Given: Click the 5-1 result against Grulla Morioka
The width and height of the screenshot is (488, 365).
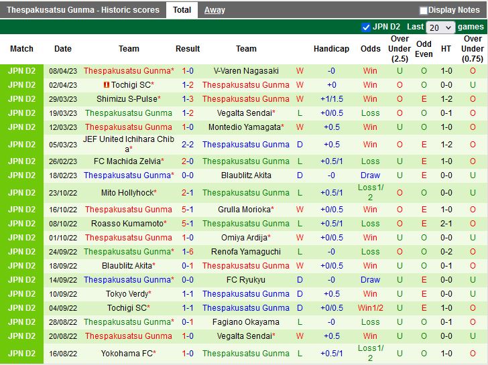Looking at the screenshot, I should [188, 209].
